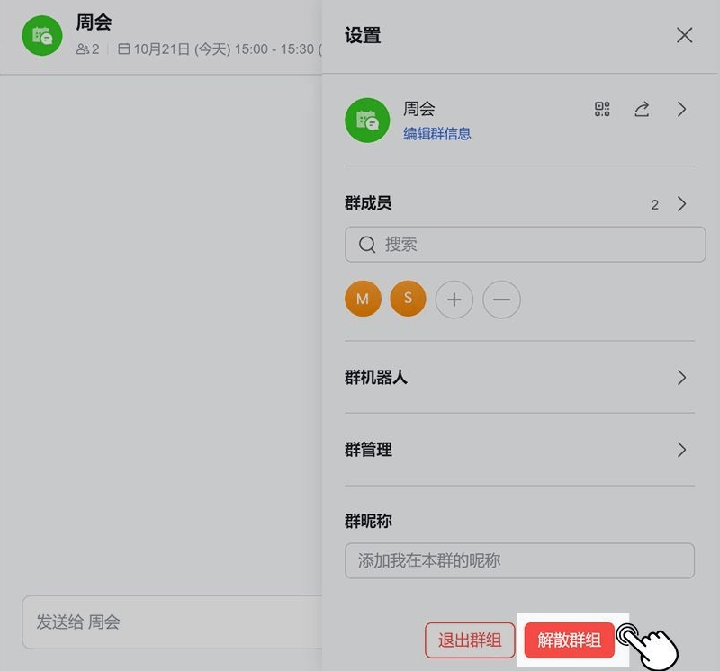This screenshot has width=720, height=671.
Task: Click the green calendar group avatar in chat header
Action: tap(42, 35)
